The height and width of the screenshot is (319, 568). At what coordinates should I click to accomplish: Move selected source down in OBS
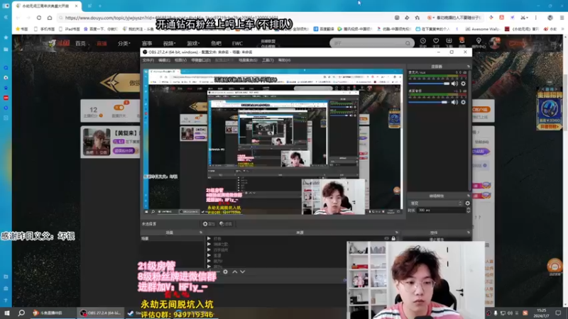coord(242,272)
